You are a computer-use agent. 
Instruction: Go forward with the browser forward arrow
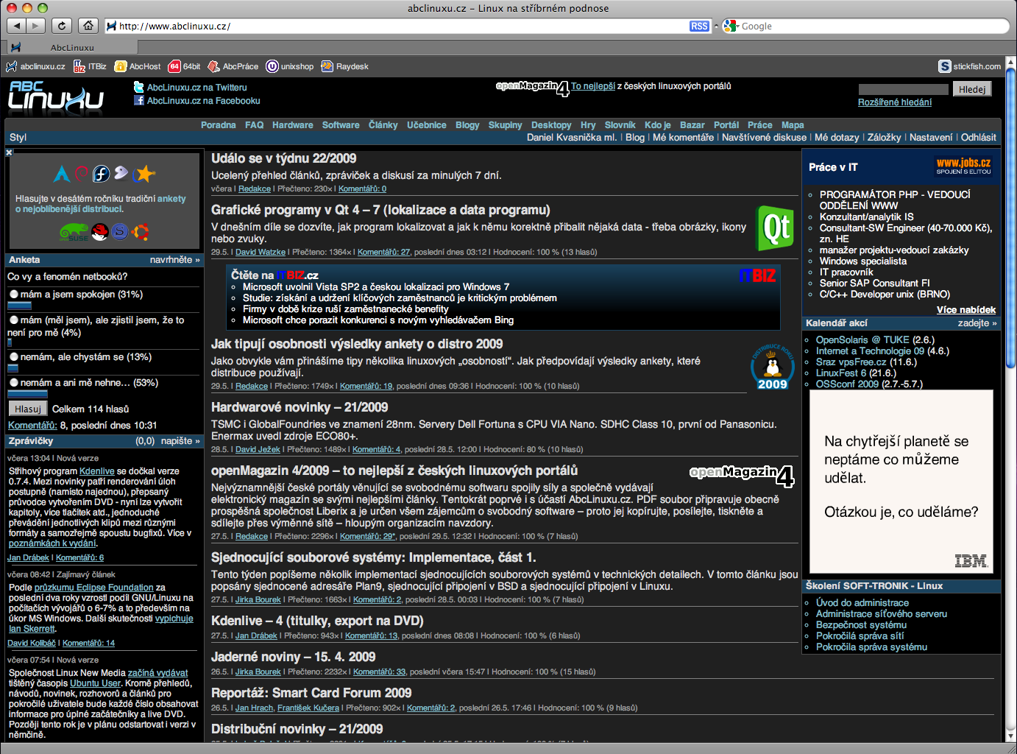tap(35, 26)
